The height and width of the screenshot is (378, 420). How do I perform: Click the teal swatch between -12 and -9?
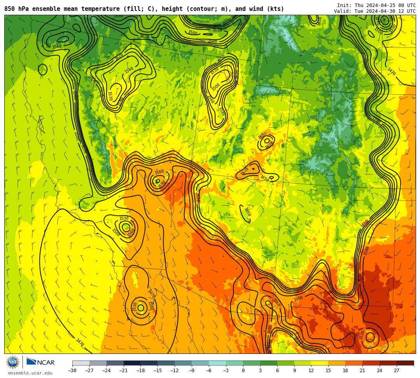click(183, 363)
